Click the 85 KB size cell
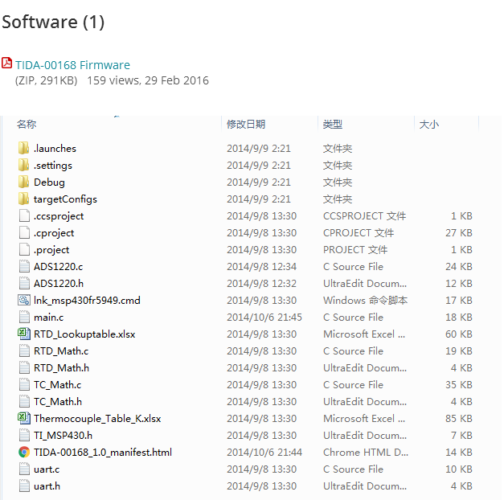Screen dimensions: 504x500 pyautogui.click(x=459, y=418)
